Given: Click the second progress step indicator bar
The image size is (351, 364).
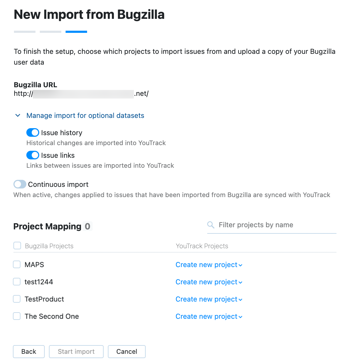Looking at the screenshot, I should [x=50, y=31].
